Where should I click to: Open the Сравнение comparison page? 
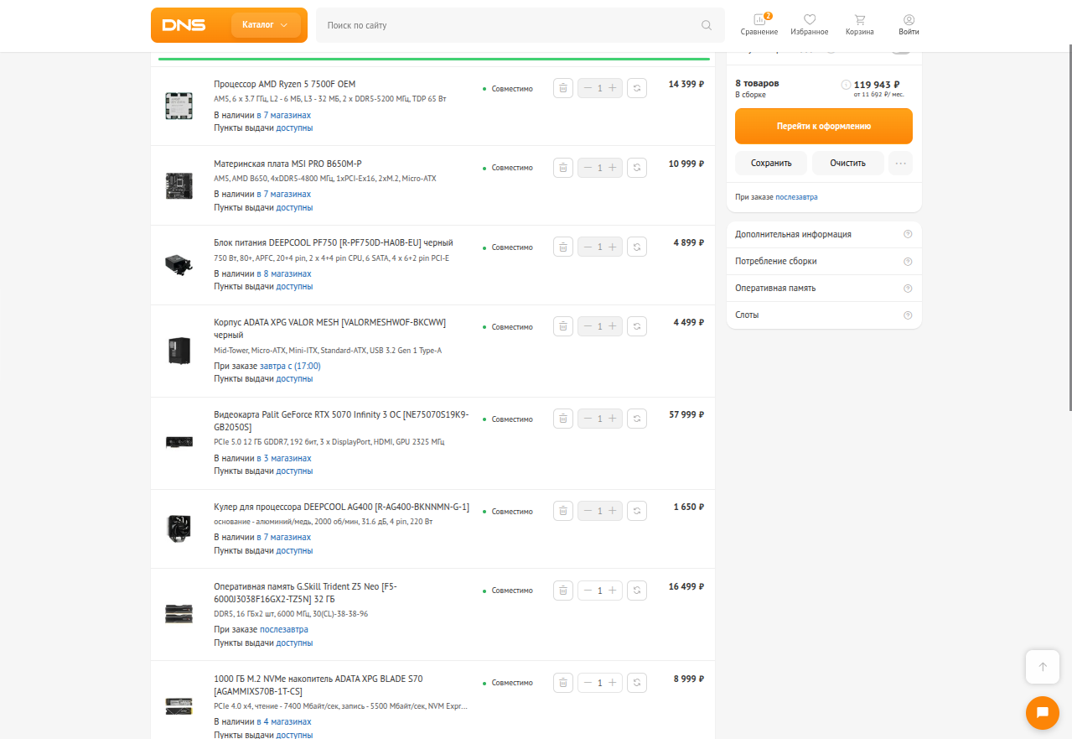759,24
